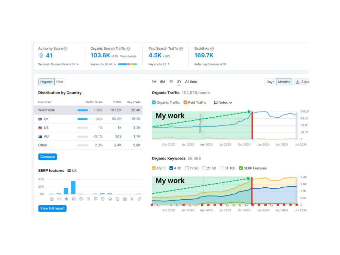
Task: Enable the 51-100 keywords checkbox
Action: coord(221,168)
